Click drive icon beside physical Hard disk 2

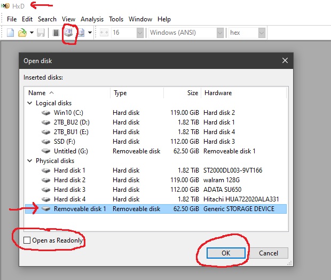click(46, 180)
